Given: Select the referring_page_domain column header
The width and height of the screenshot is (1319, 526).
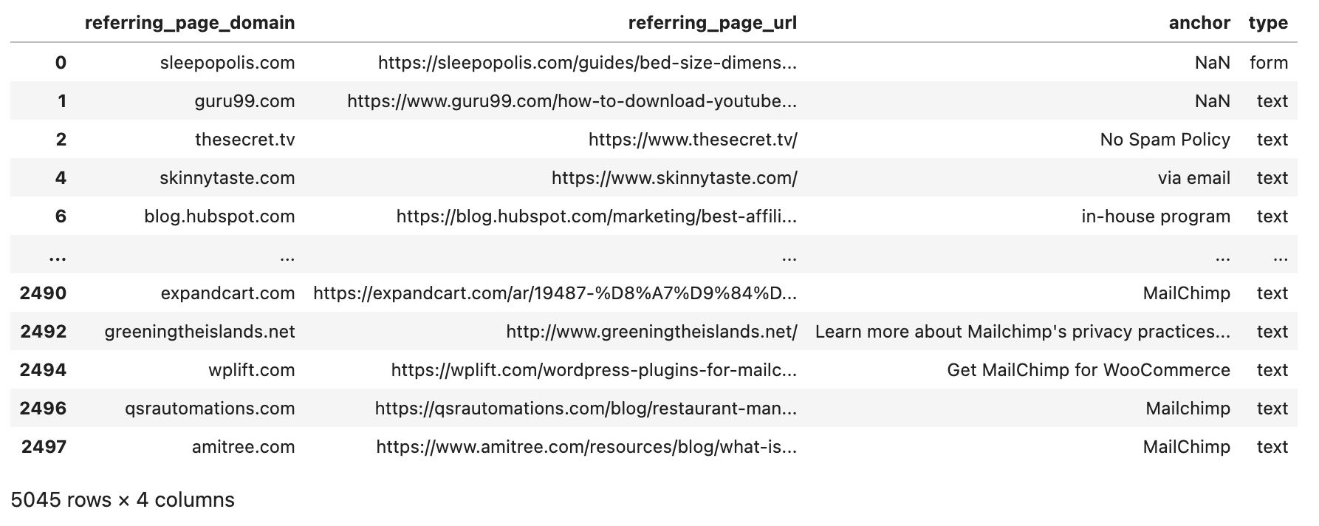Looking at the screenshot, I should pos(190,23).
